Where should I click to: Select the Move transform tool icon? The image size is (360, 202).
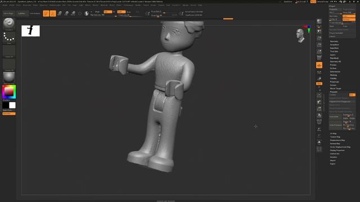point(60,13)
